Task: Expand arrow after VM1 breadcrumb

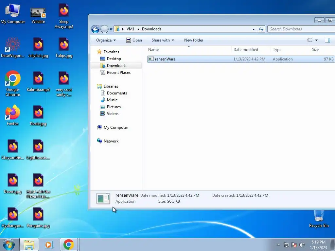Action: click(138, 29)
